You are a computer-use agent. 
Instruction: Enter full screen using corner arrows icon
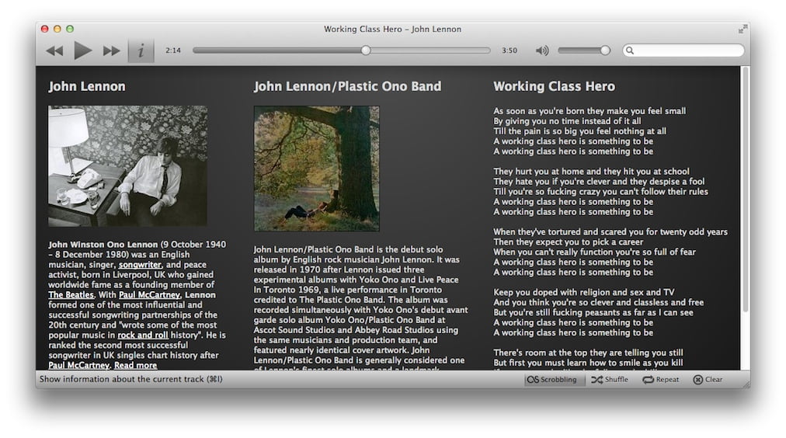[743, 30]
